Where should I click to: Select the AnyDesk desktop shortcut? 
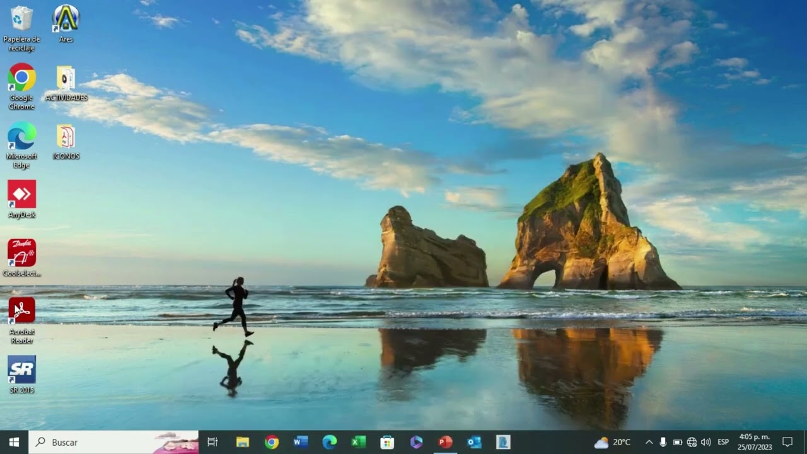pyautogui.click(x=21, y=199)
